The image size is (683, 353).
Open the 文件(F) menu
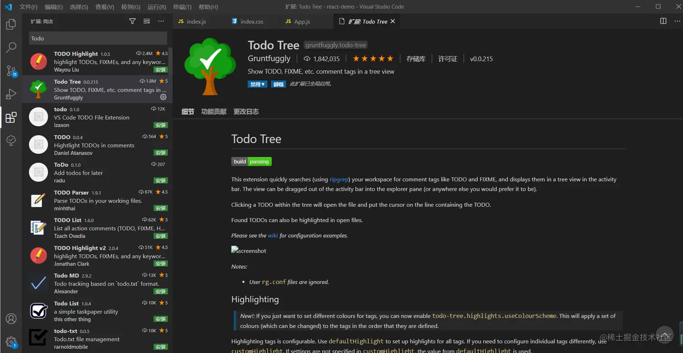[28, 7]
